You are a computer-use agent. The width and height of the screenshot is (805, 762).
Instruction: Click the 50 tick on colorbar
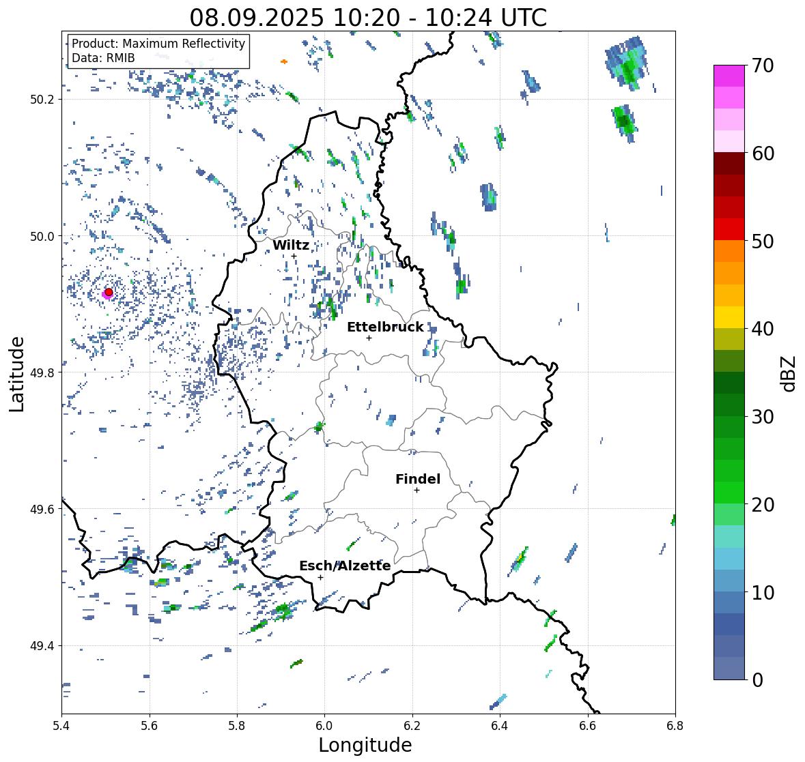click(763, 241)
